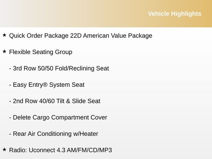Click the star beside Radio Uconnect

pos(4,149)
